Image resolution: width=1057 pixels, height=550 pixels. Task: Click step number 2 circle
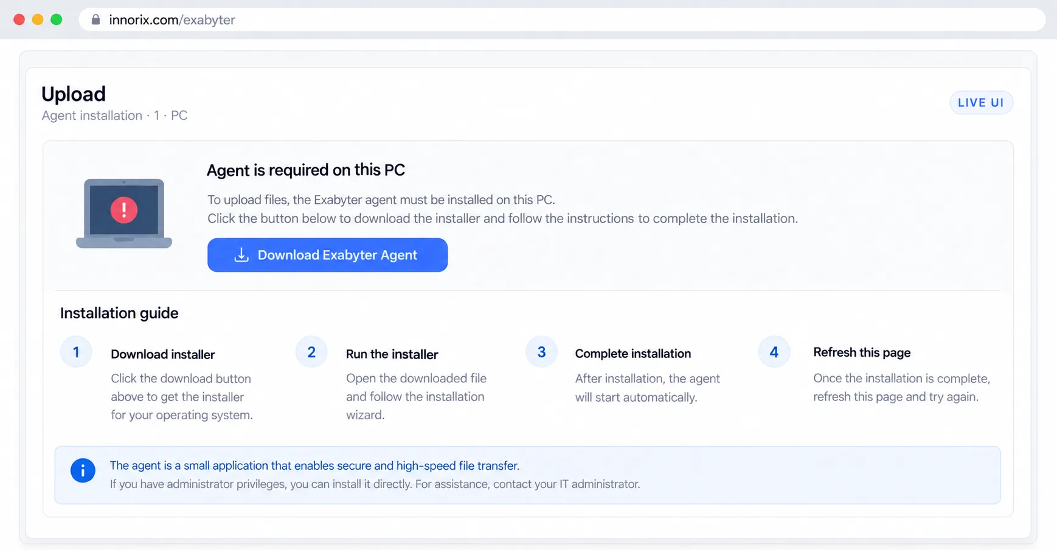[x=311, y=352]
